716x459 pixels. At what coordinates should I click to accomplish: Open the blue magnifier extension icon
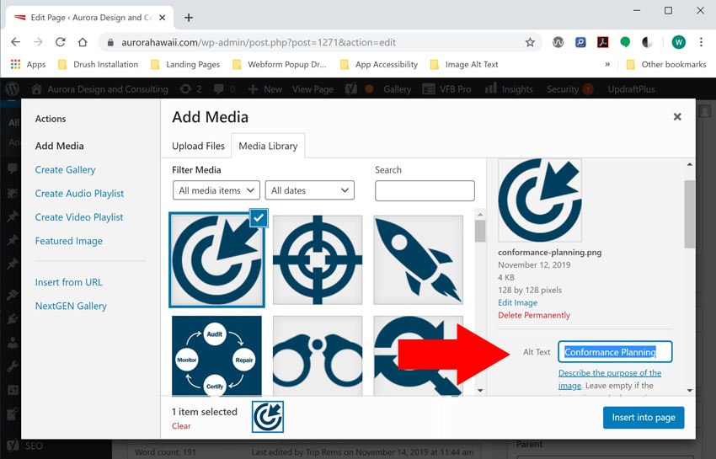pos(580,42)
